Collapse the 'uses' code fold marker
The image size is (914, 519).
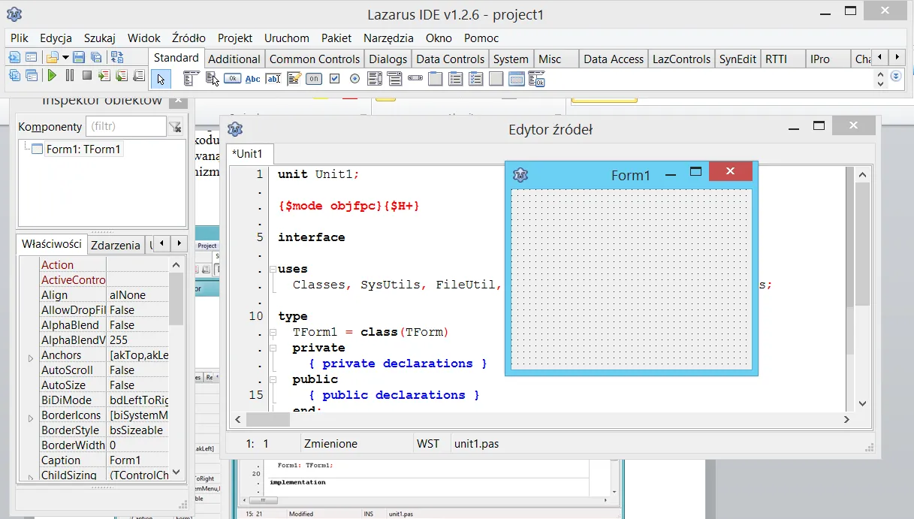tap(273, 269)
